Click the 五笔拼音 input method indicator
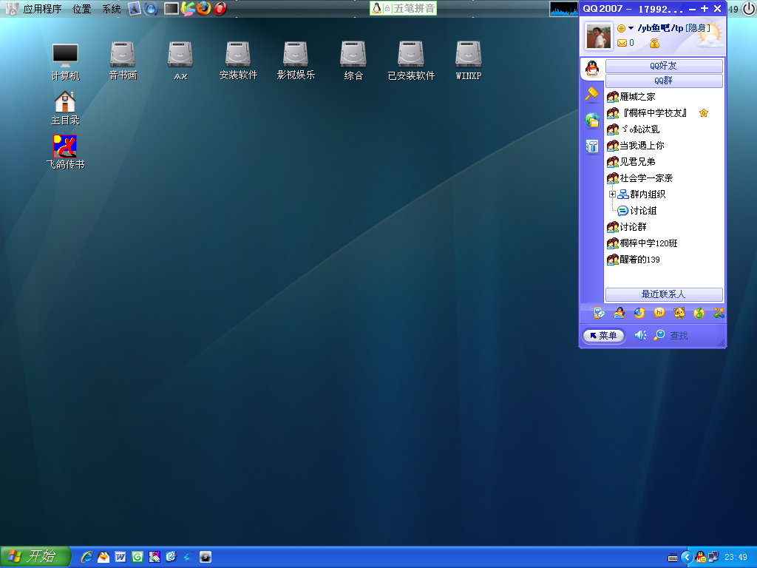 (403, 8)
